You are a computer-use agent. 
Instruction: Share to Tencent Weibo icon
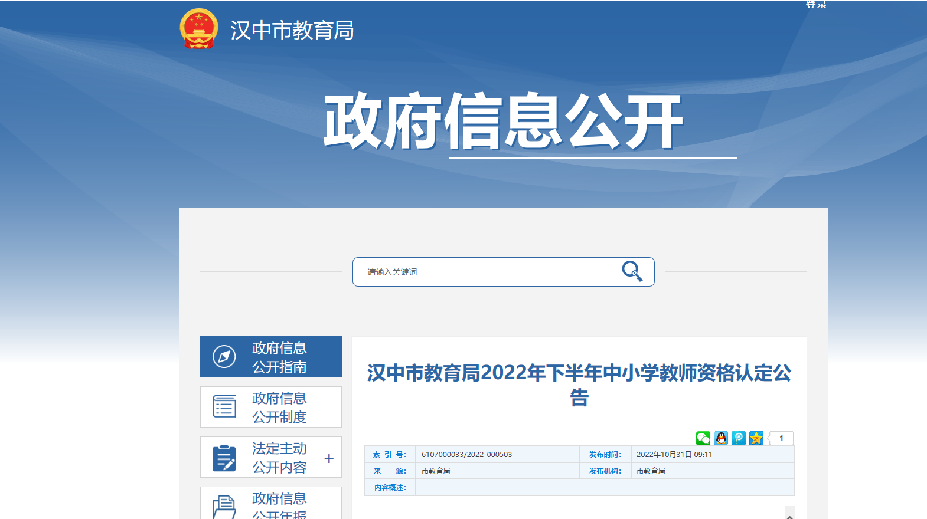(739, 438)
